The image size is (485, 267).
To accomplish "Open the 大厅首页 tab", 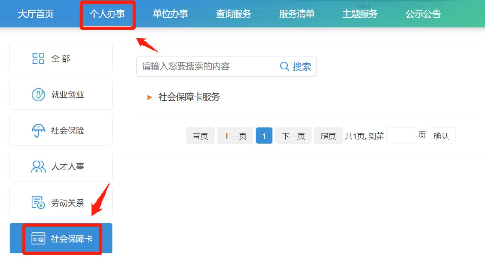I will point(36,14).
